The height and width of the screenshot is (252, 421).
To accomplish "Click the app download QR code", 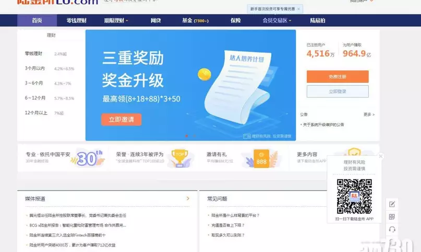I will click(x=354, y=196).
